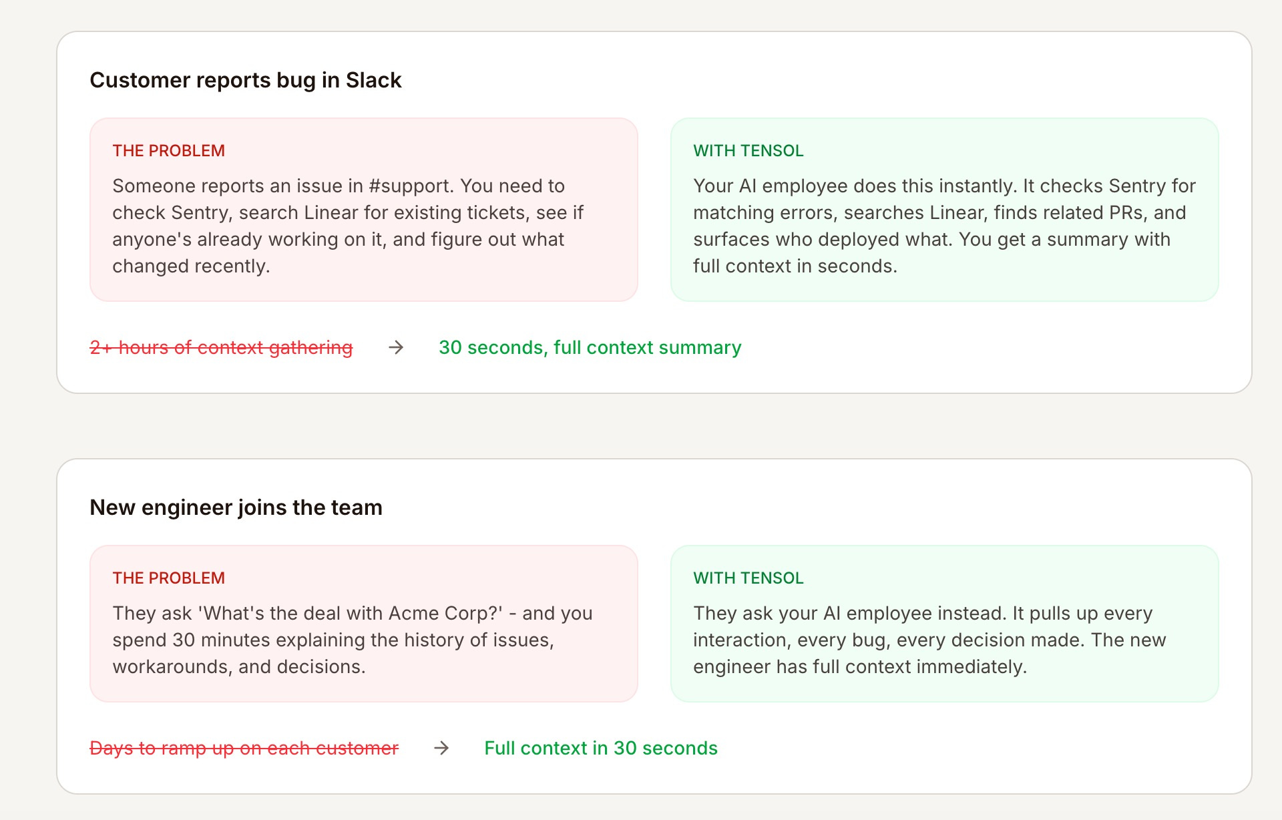Click strikethrough '2+ hours of context gathering' text
1282x820 pixels.
(221, 347)
